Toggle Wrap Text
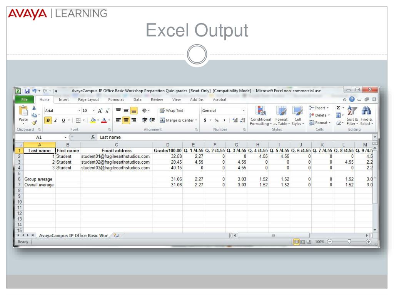Screen dimensions: 394x295 pyautogui.click(x=171, y=111)
